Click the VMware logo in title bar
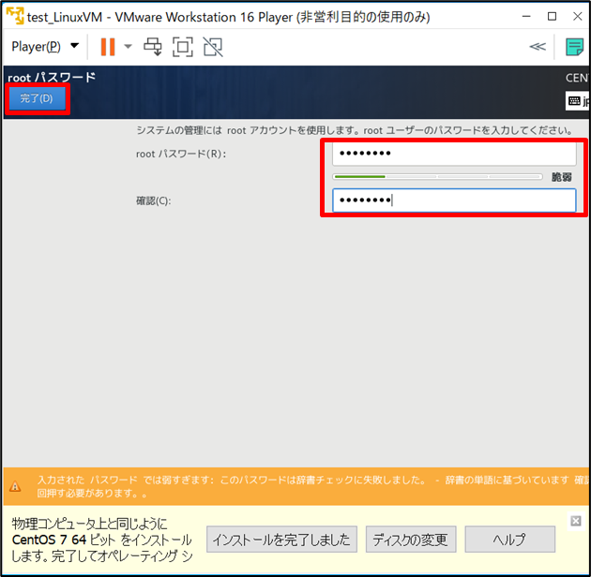This screenshot has height=577, width=591. pyautogui.click(x=15, y=16)
